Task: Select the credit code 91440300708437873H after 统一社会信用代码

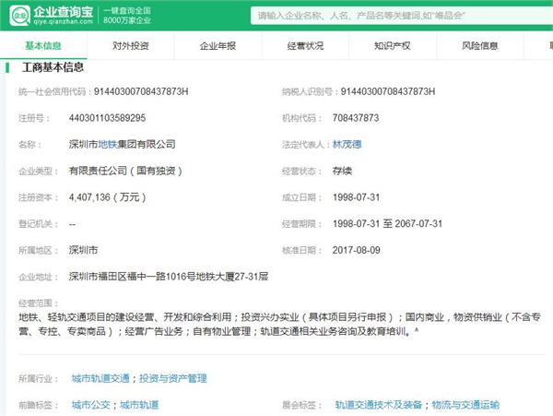Action: pyautogui.click(x=141, y=91)
